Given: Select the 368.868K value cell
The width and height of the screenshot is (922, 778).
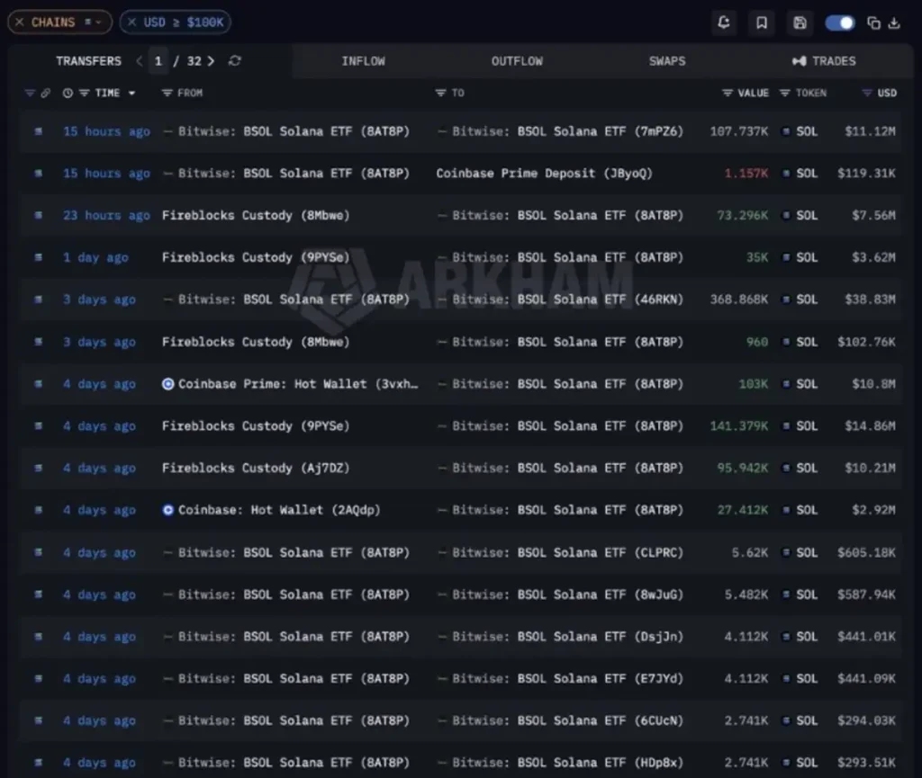Looking at the screenshot, I should tap(738, 300).
